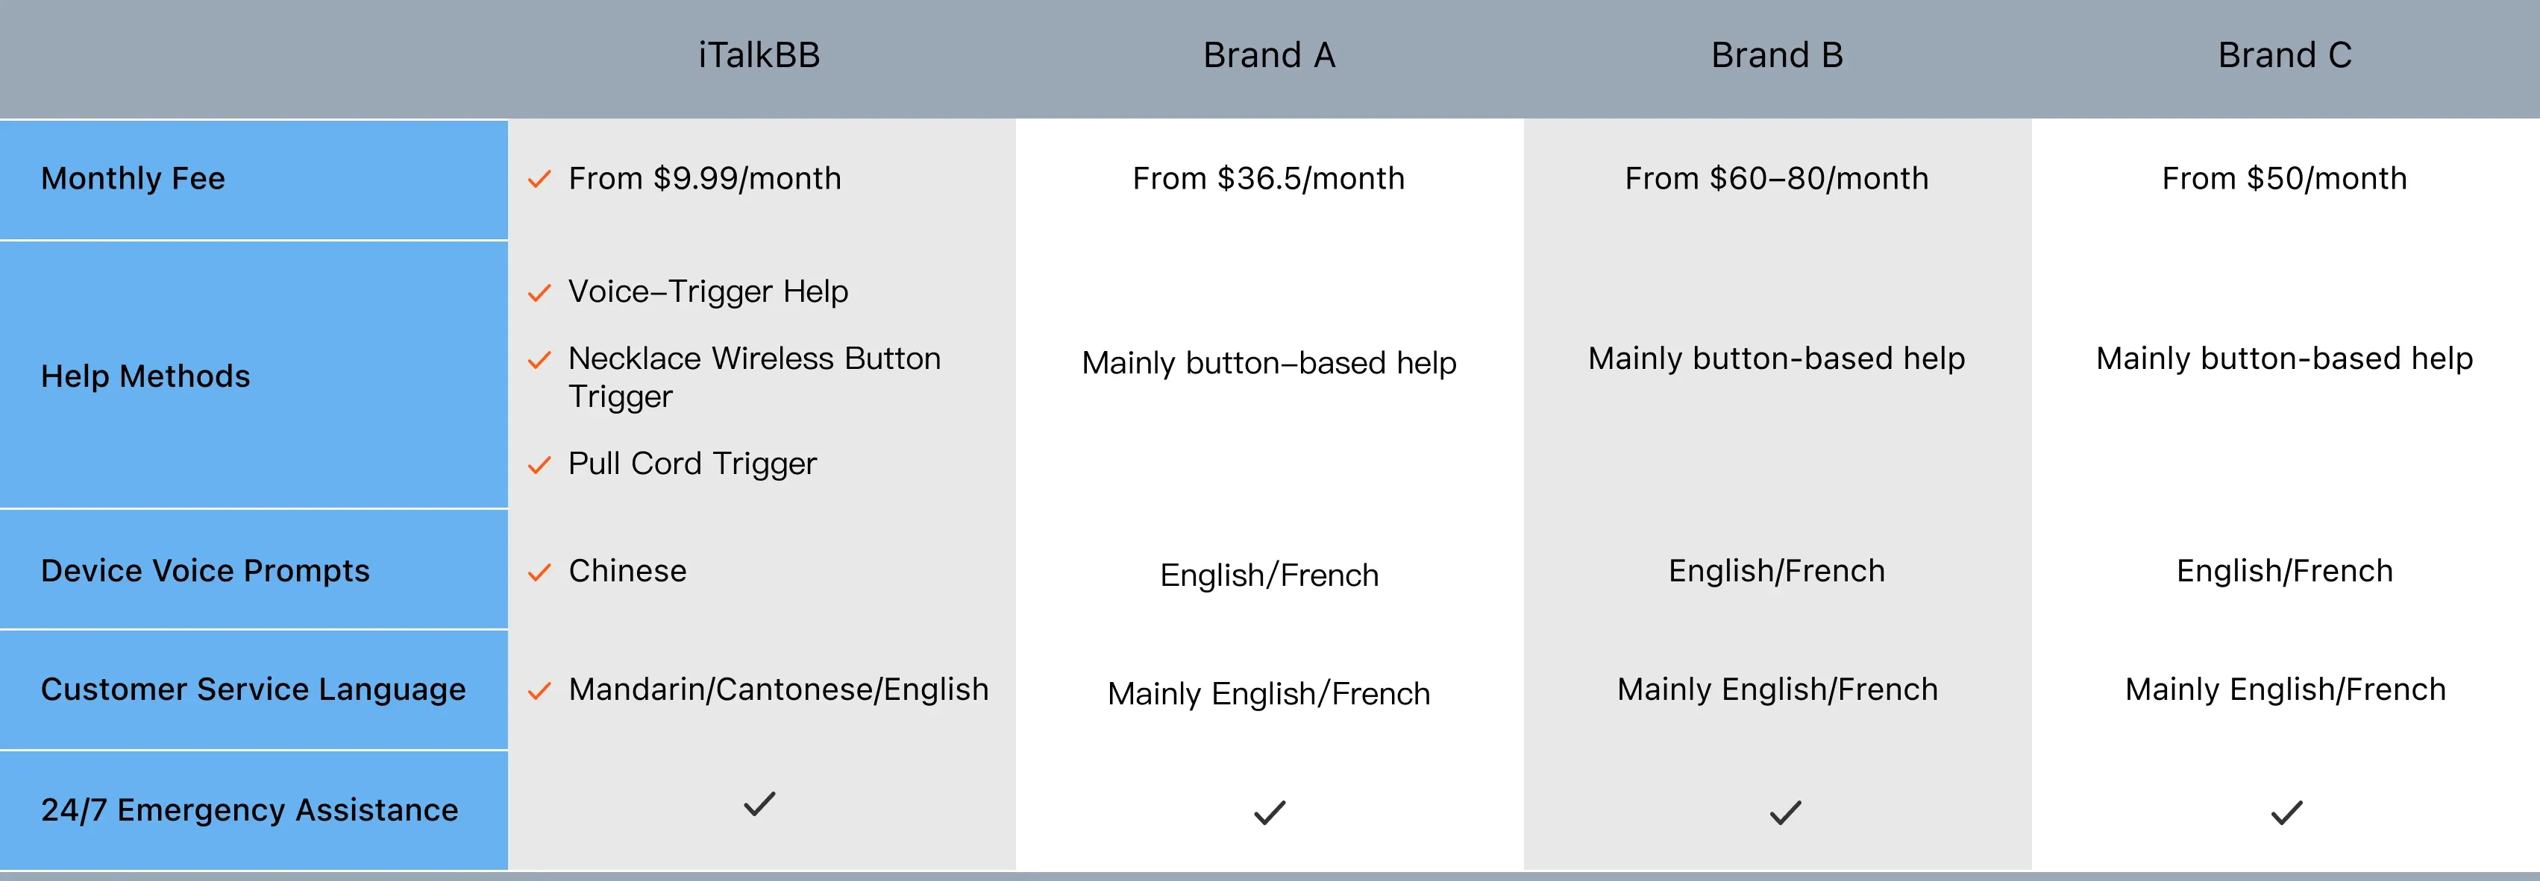Select the Brand C column header
Screen dimensions: 2540x881
click(2285, 55)
